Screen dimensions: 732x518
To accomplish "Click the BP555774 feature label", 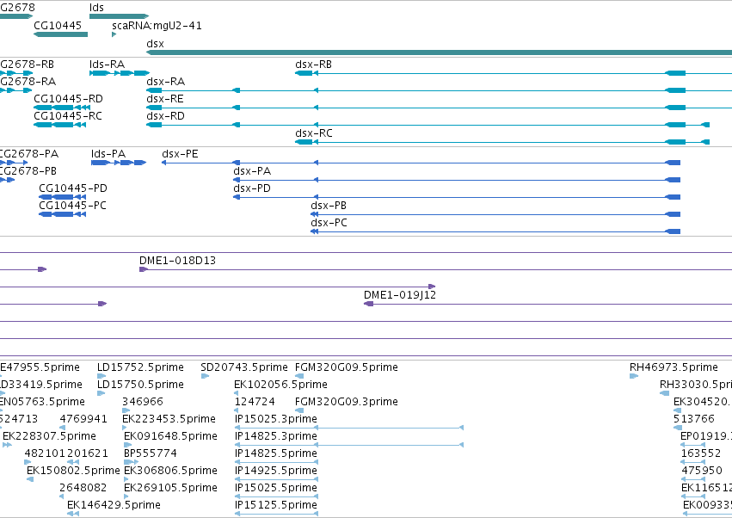I will (151, 453).
